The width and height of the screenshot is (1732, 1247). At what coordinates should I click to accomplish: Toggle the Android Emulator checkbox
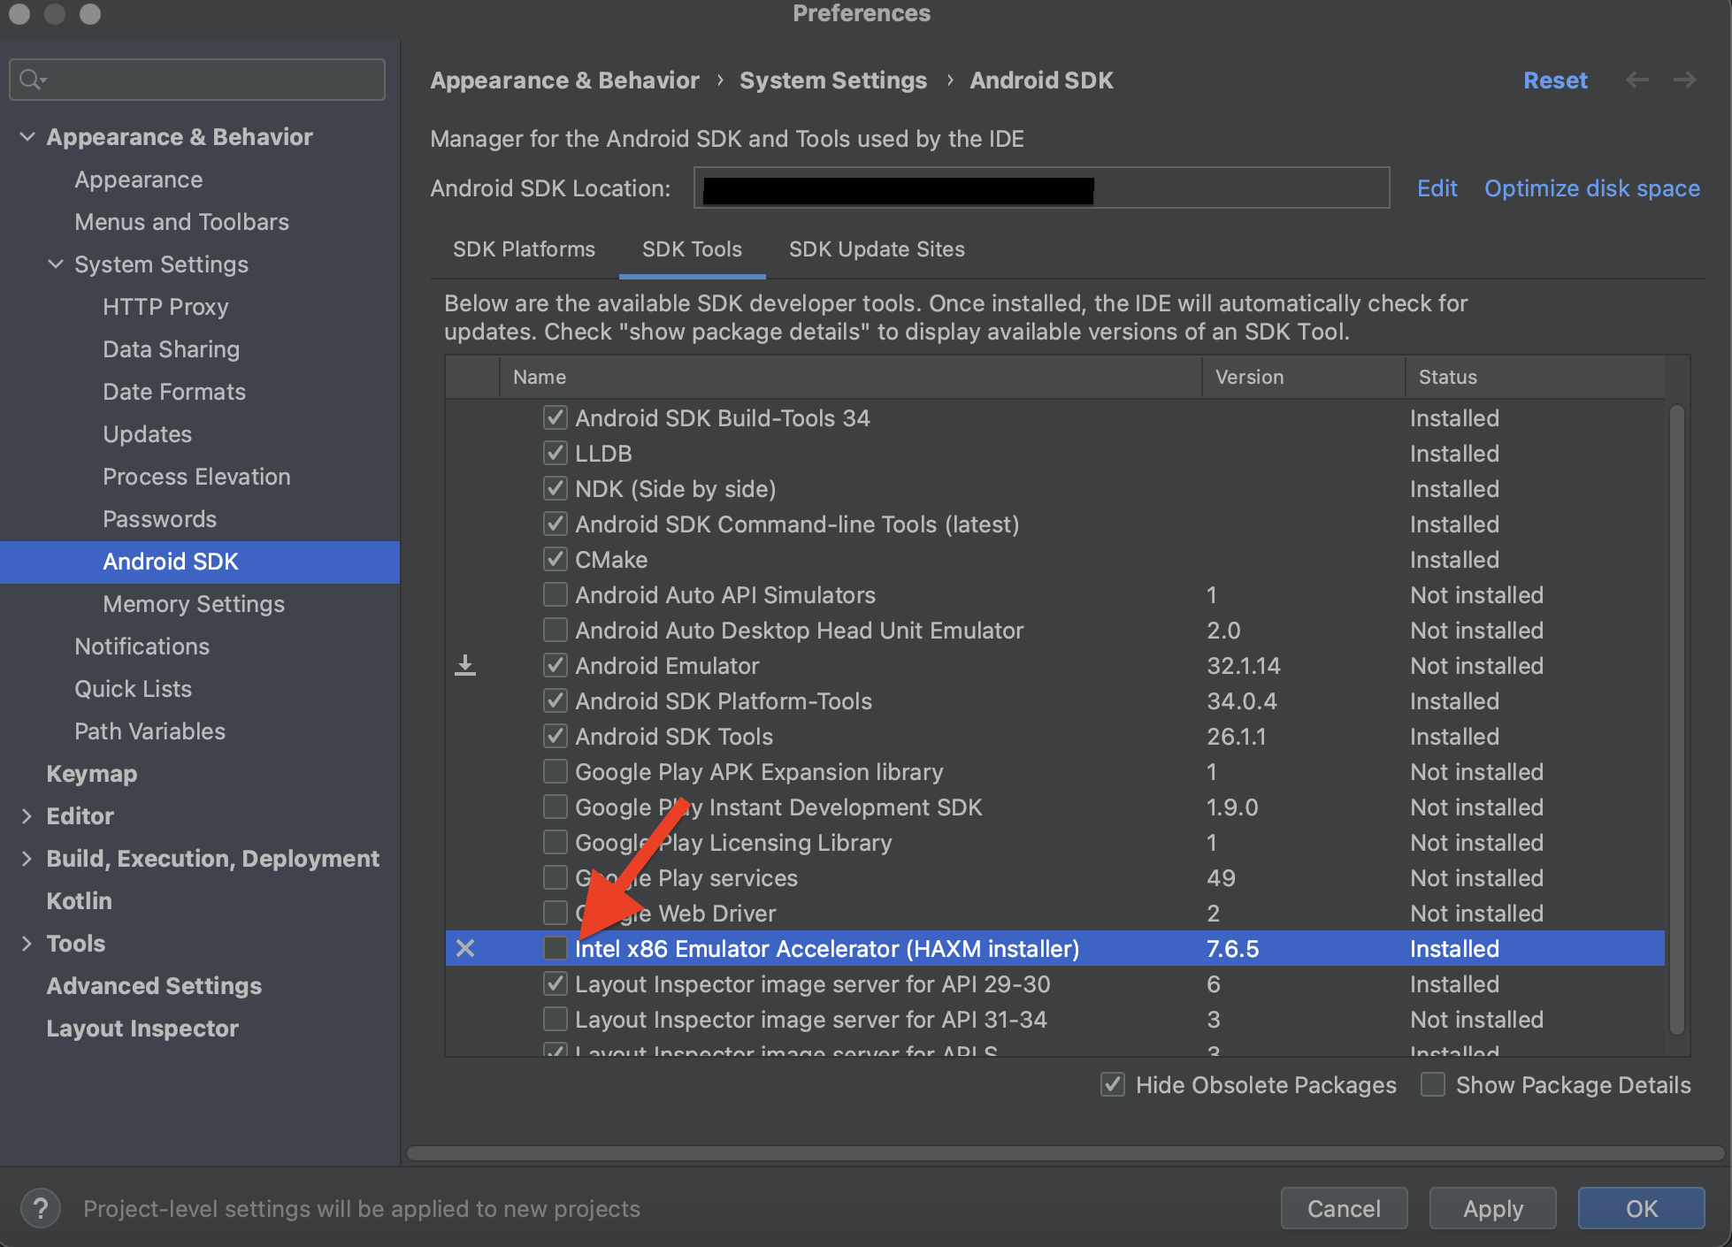pos(555,665)
